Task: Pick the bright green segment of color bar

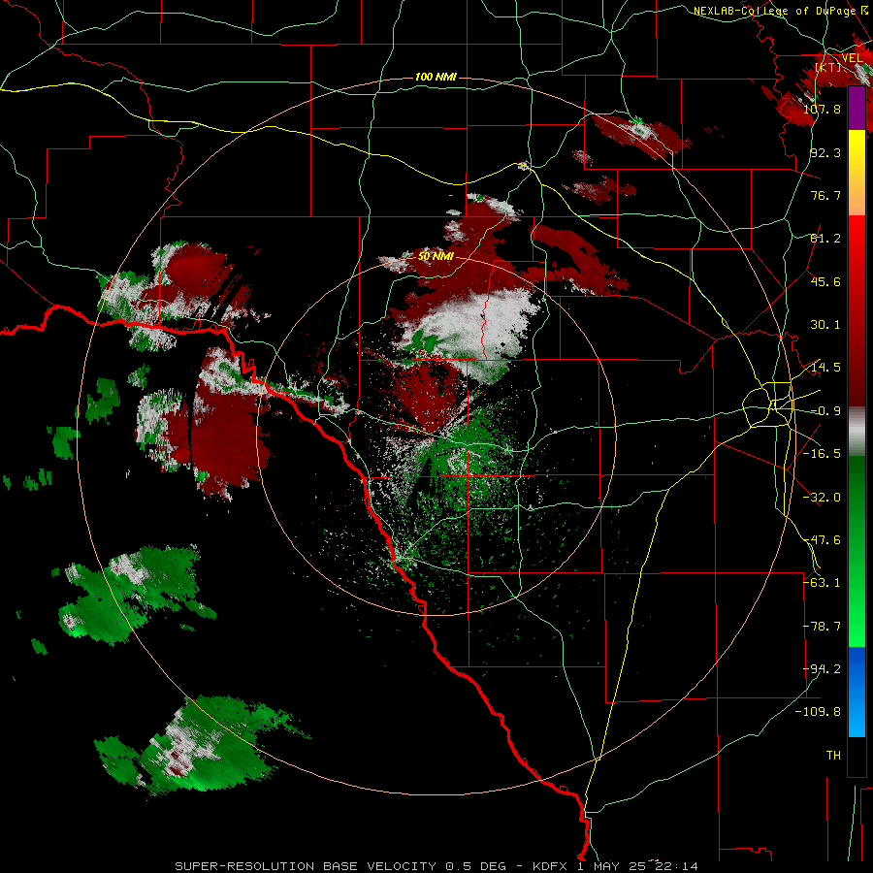Action: (857, 612)
